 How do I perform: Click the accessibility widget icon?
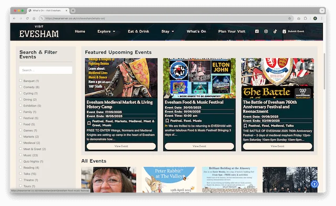[x=314, y=184]
